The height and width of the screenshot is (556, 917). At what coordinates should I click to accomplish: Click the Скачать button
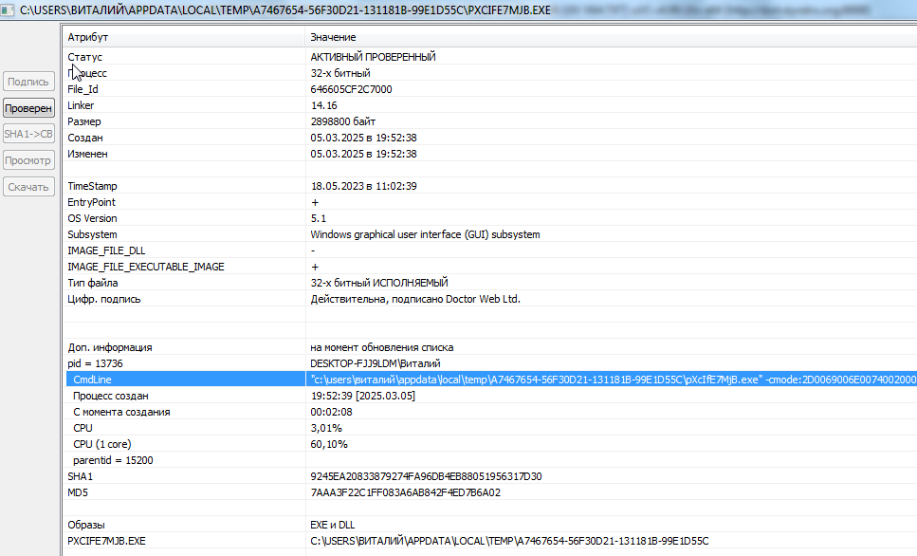point(28,187)
